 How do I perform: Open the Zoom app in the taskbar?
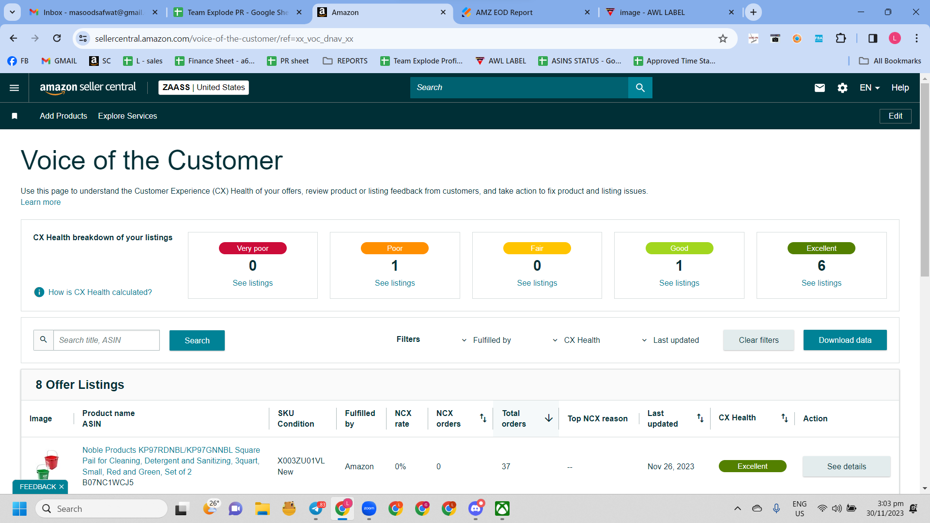pos(369,508)
